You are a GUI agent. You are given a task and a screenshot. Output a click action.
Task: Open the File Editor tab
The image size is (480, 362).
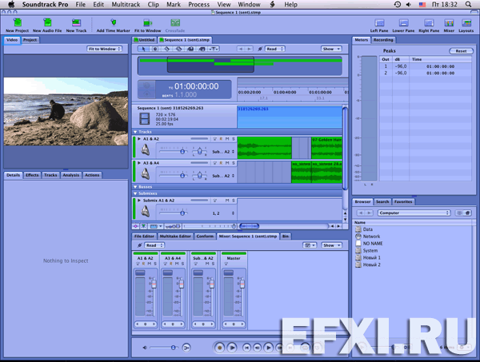144,237
